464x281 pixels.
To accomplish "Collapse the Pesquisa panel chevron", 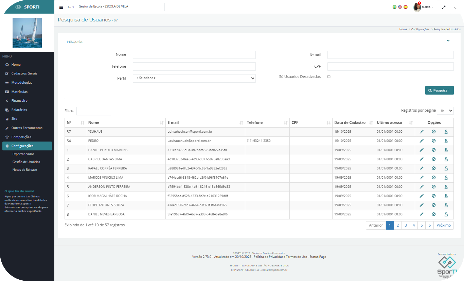I will [x=448, y=40].
